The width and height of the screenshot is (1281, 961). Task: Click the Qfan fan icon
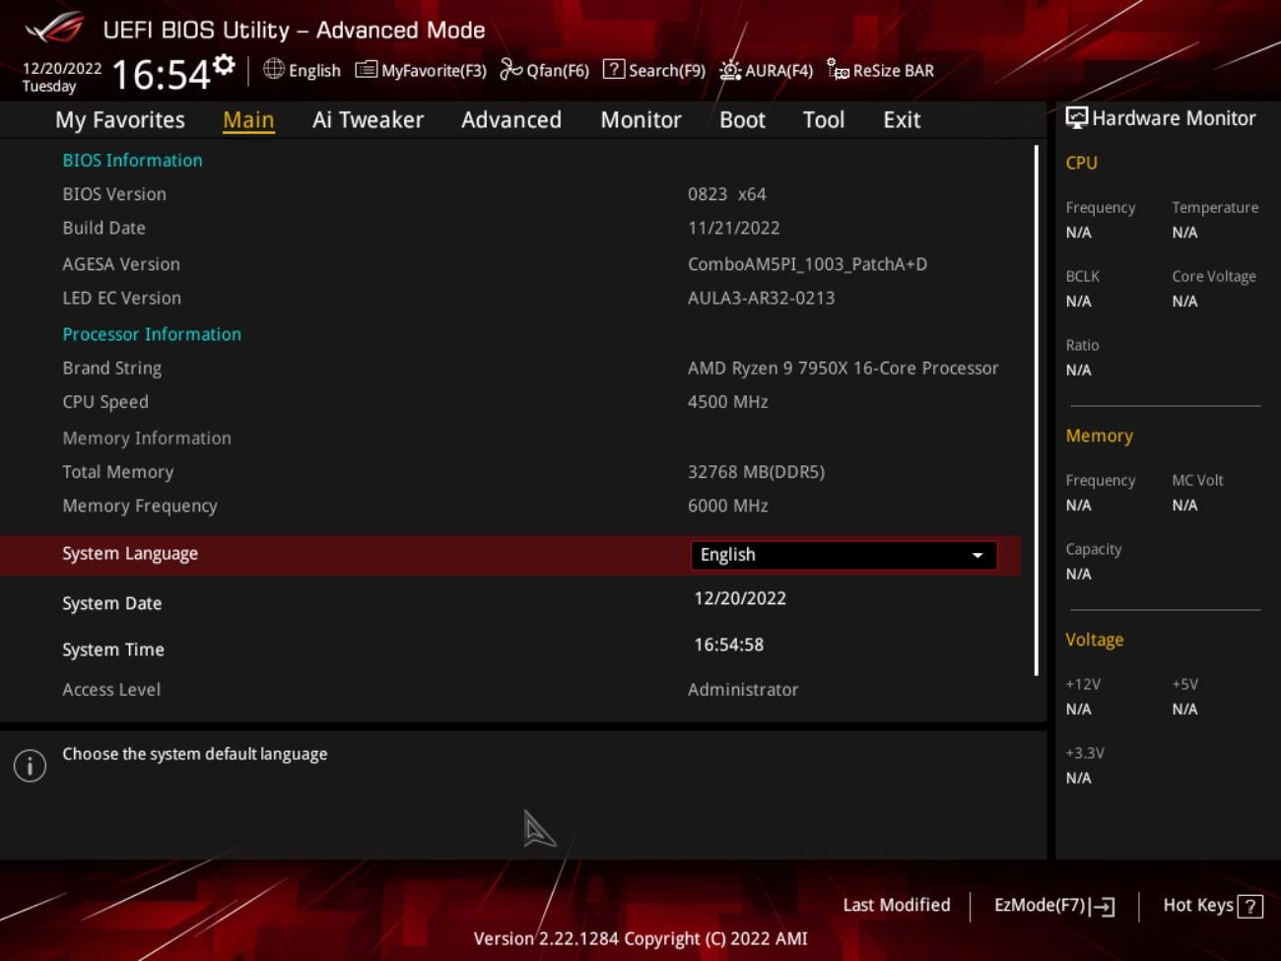pos(510,69)
